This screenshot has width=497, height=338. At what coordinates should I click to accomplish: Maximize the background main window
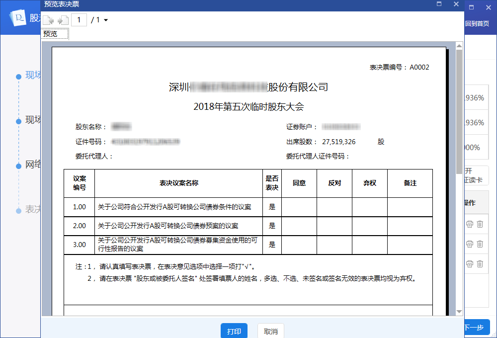coord(471,7)
